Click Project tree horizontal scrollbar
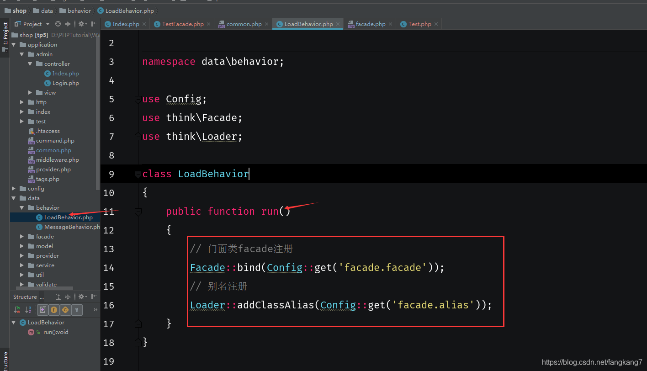647x371 pixels. tap(44, 288)
